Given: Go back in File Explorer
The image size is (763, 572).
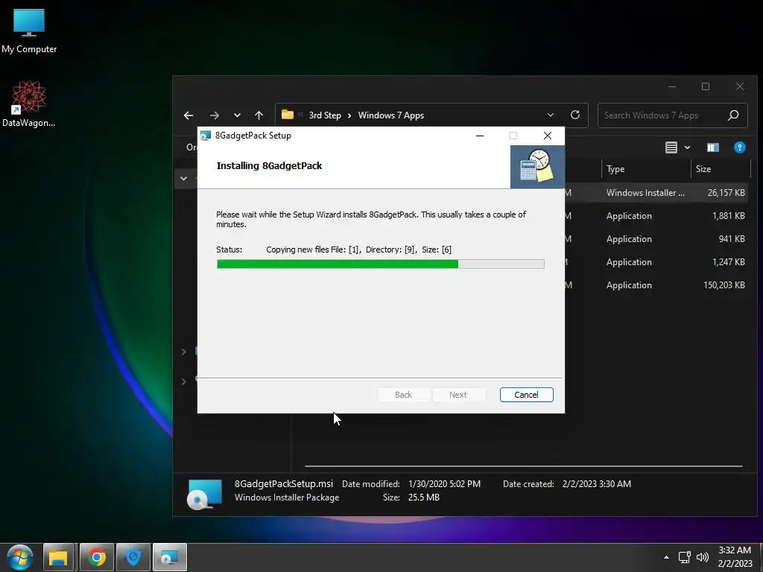Looking at the screenshot, I should pos(189,115).
